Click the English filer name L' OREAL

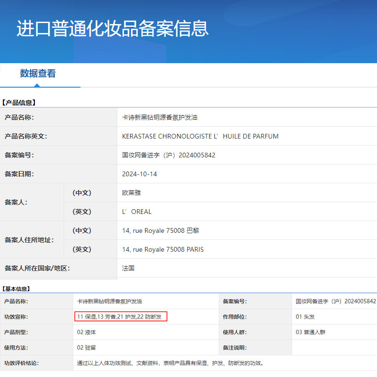(x=137, y=212)
